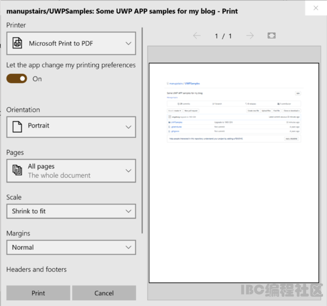Toggle the fit-to-page preview icon
This screenshot has height=306, width=327.
(271, 35)
